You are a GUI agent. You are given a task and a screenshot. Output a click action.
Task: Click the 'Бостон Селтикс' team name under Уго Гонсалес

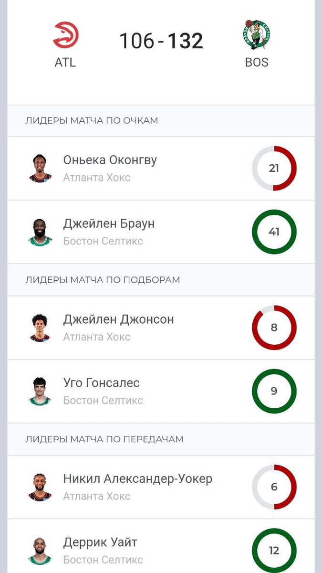103,400
